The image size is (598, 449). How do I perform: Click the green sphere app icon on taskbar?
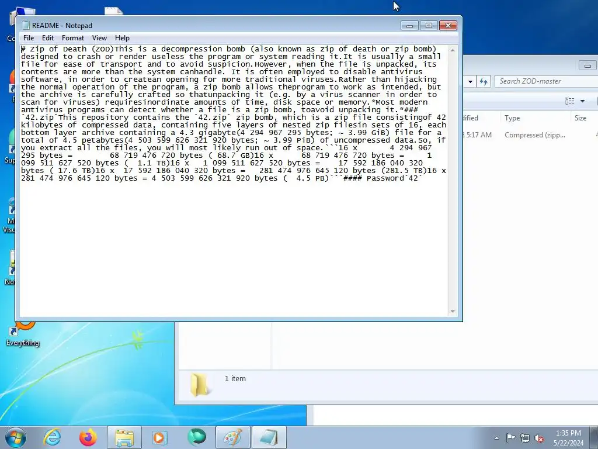coord(196,437)
